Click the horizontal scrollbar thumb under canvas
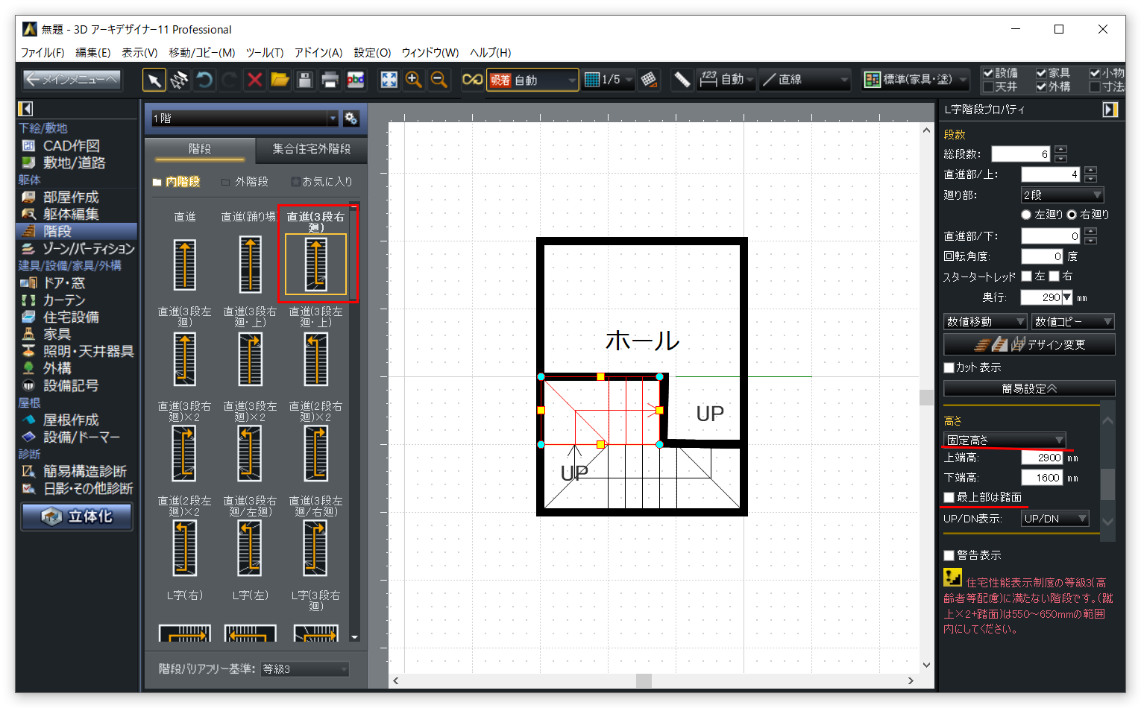1141x708 pixels. click(644, 680)
